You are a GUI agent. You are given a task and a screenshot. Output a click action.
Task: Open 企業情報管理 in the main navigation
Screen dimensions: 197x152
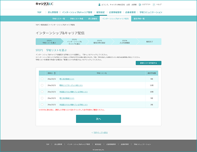(x=115, y=12)
